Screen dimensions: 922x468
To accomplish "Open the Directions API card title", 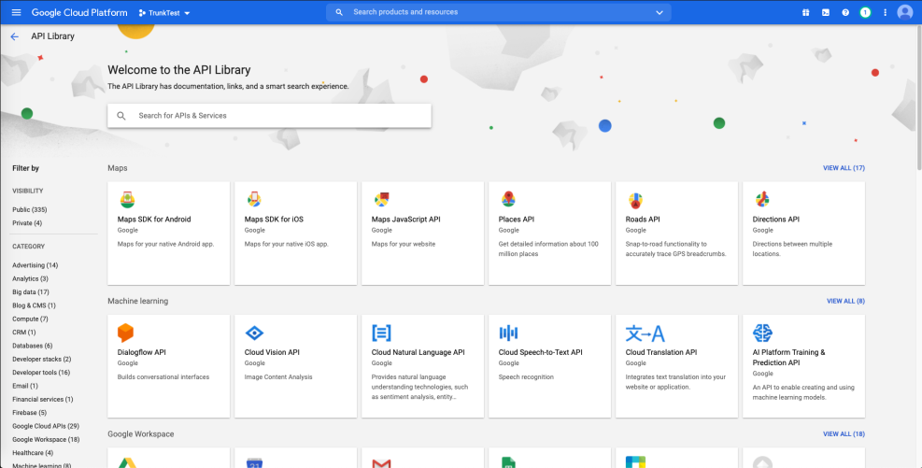I will [776, 220].
